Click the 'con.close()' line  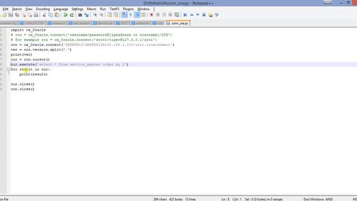click(22, 89)
